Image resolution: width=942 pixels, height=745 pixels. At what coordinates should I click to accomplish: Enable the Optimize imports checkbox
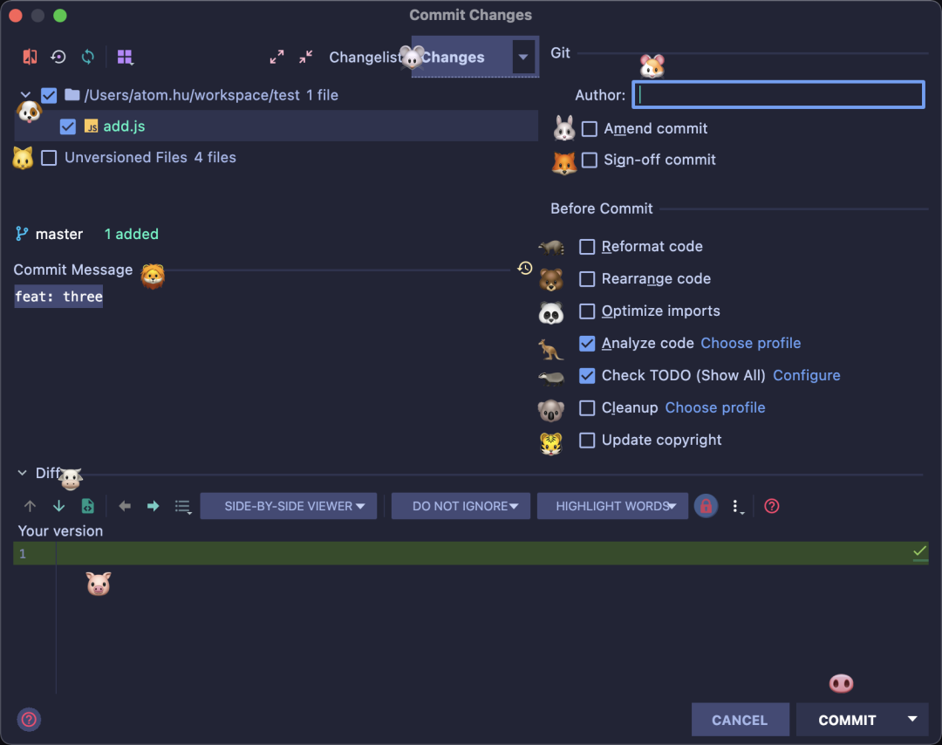[587, 311]
